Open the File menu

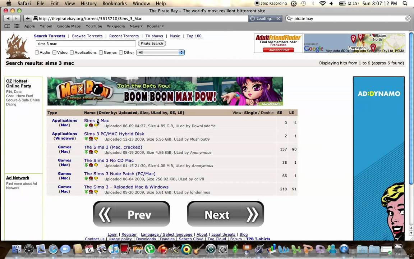pos(40,4)
